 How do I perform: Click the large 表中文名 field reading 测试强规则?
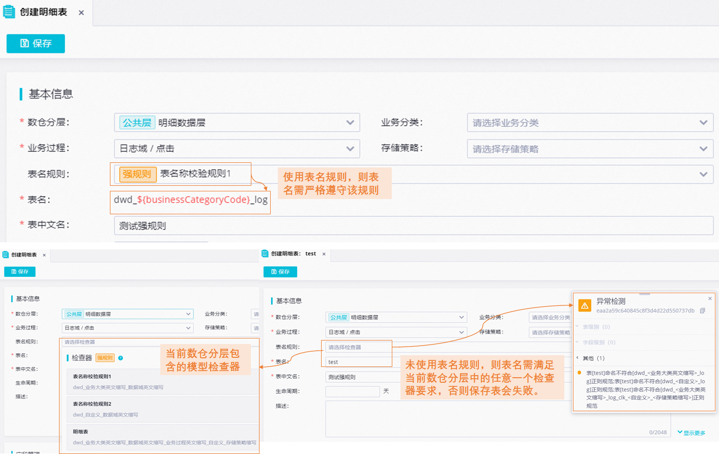[x=414, y=225]
